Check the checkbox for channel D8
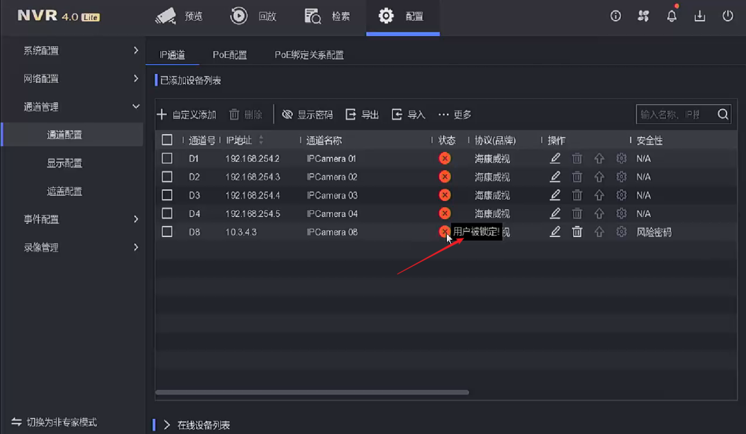This screenshot has height=434, width=746. (166, 232)
